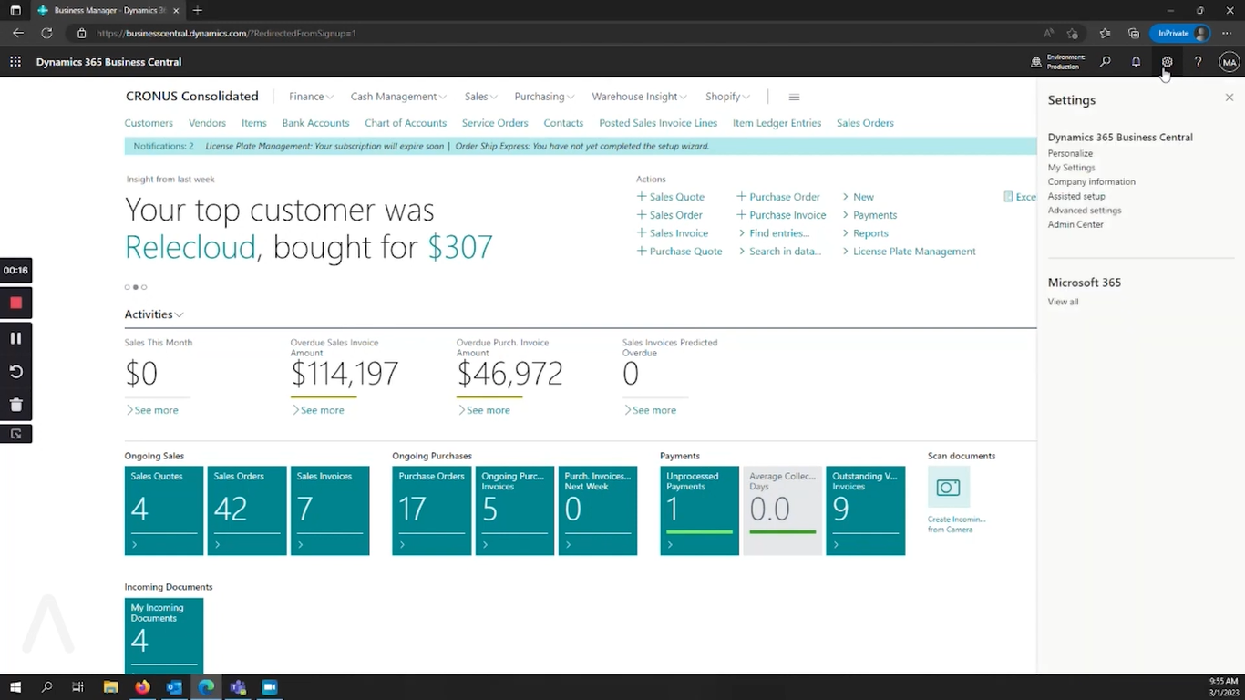The image size is (1245, 700).
Task: Collapse the Activities section chevron
Action: (x=180, y=314)
